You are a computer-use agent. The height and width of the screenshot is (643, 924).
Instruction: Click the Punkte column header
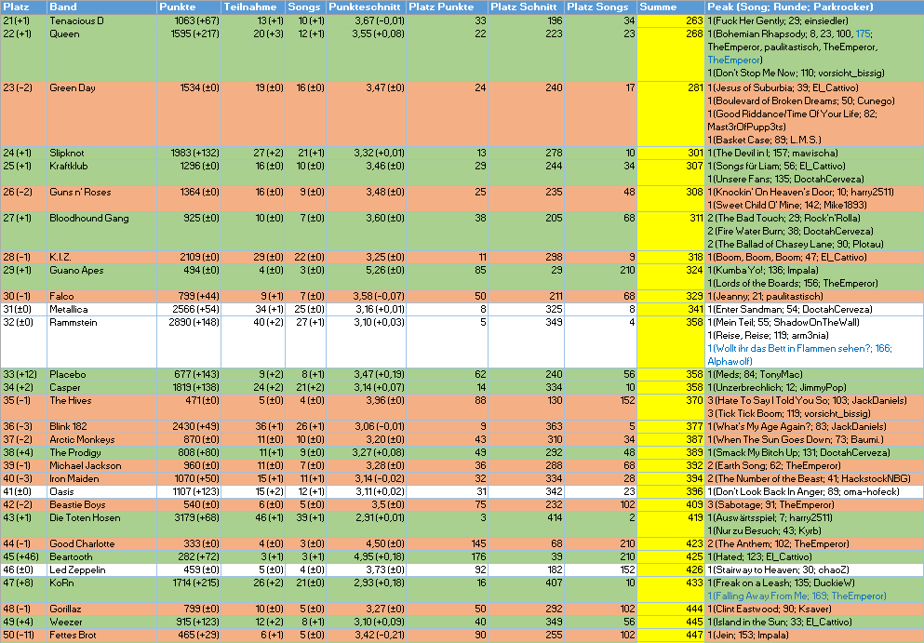(189, 7)
